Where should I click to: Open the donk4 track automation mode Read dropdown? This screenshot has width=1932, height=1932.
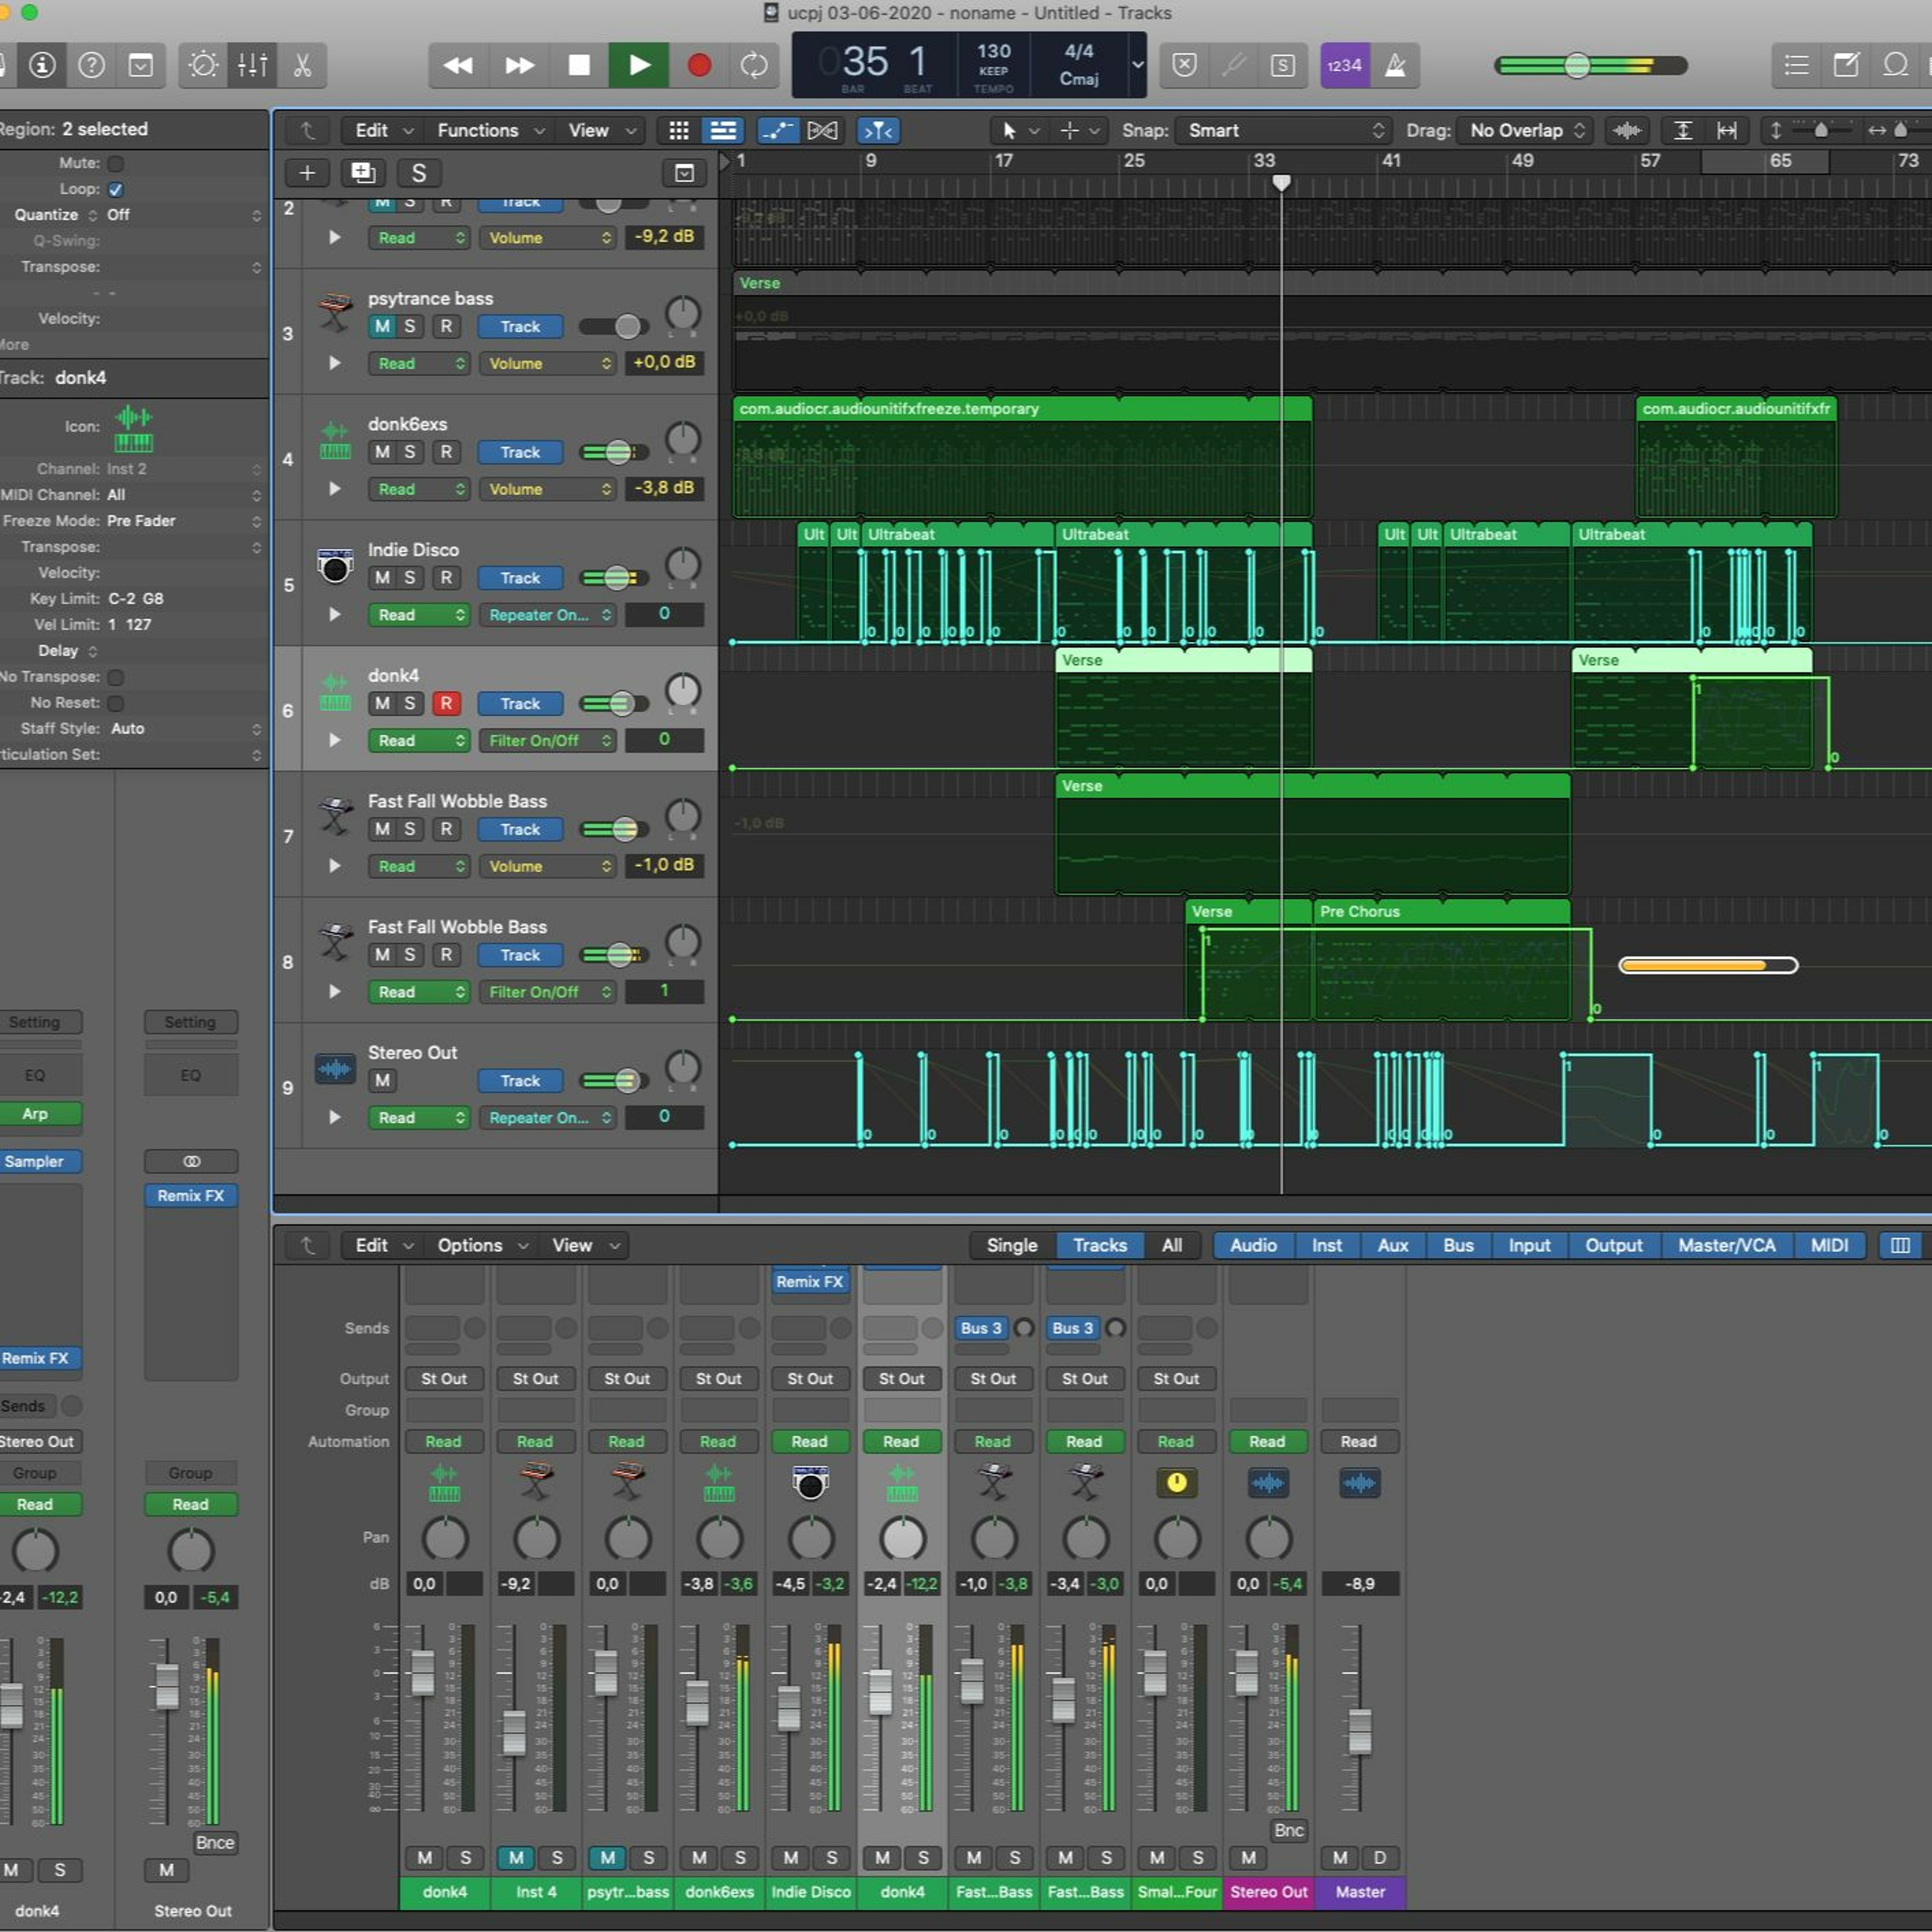[x=420, y=741]
